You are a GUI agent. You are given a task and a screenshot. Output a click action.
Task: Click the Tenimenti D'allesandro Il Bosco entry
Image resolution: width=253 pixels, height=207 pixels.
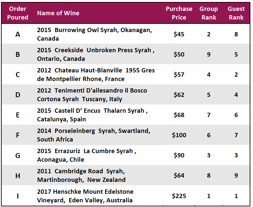pyautogui.click(x=92, y=95)
